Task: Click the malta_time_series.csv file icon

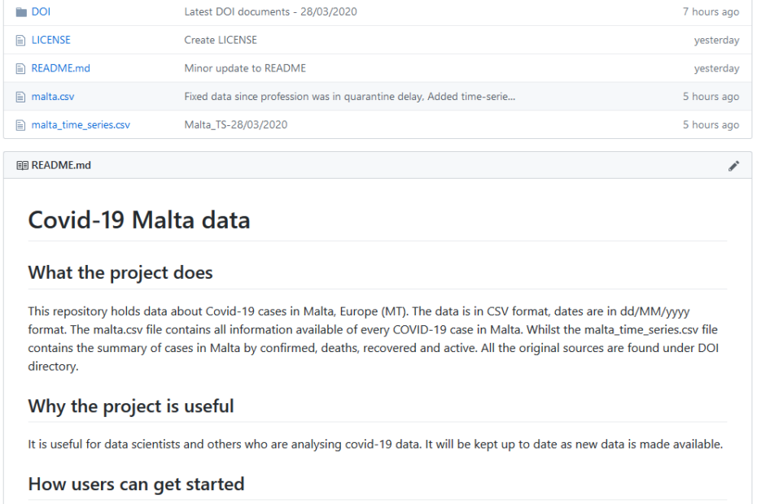Action: (21, 125)
